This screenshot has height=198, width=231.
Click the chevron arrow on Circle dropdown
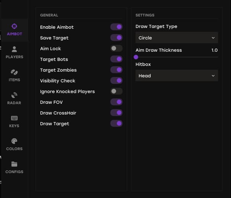[213, 38]
